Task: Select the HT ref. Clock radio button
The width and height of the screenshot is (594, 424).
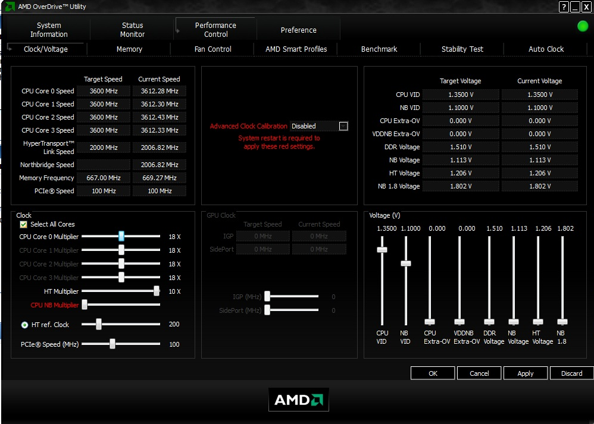Action: click(24, 325)
